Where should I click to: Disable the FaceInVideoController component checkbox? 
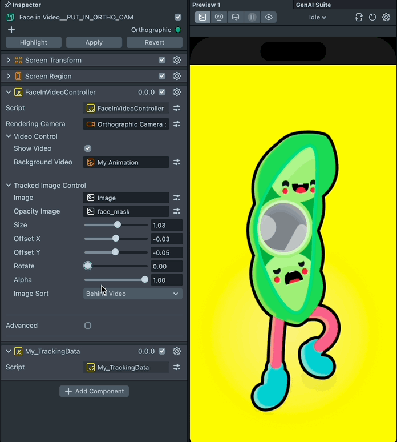(x=162, y=92)
